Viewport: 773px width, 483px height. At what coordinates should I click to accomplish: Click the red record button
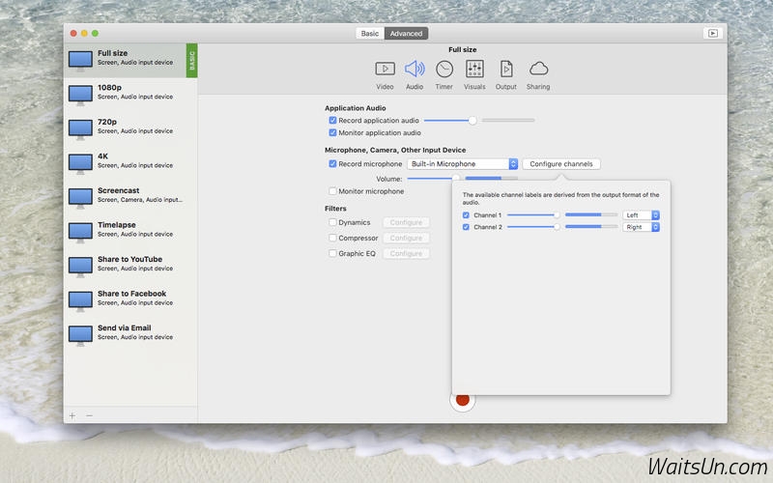tap(462, 399)
